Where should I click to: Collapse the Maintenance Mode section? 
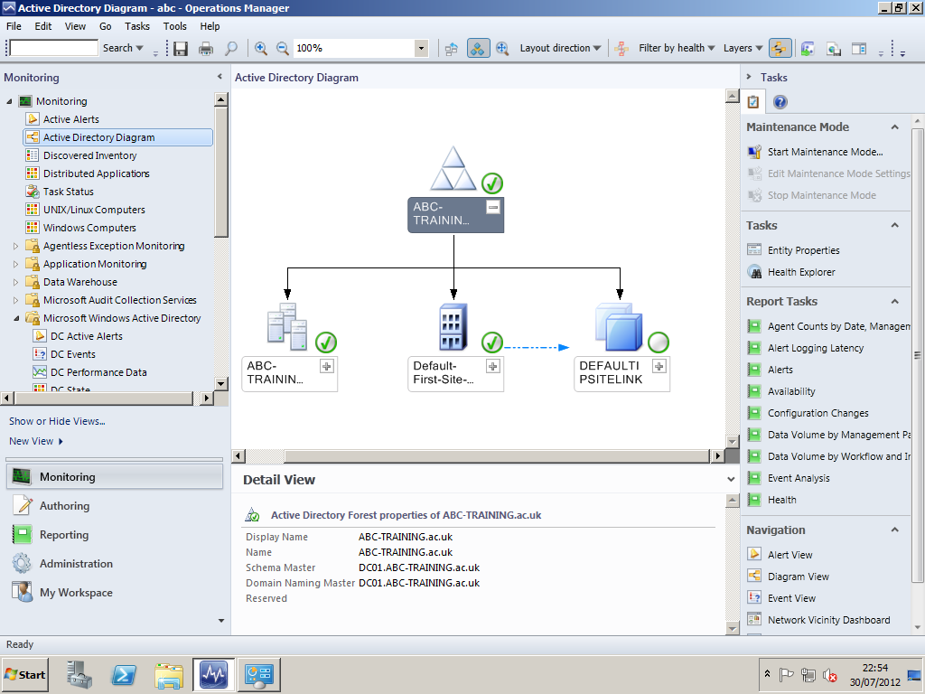[894, 127]
